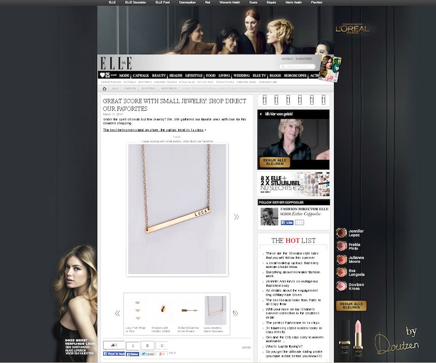Open the CATWALK menu
Image resolution: width=436 pixels, height=363 pixels.
tap(141, 75)
